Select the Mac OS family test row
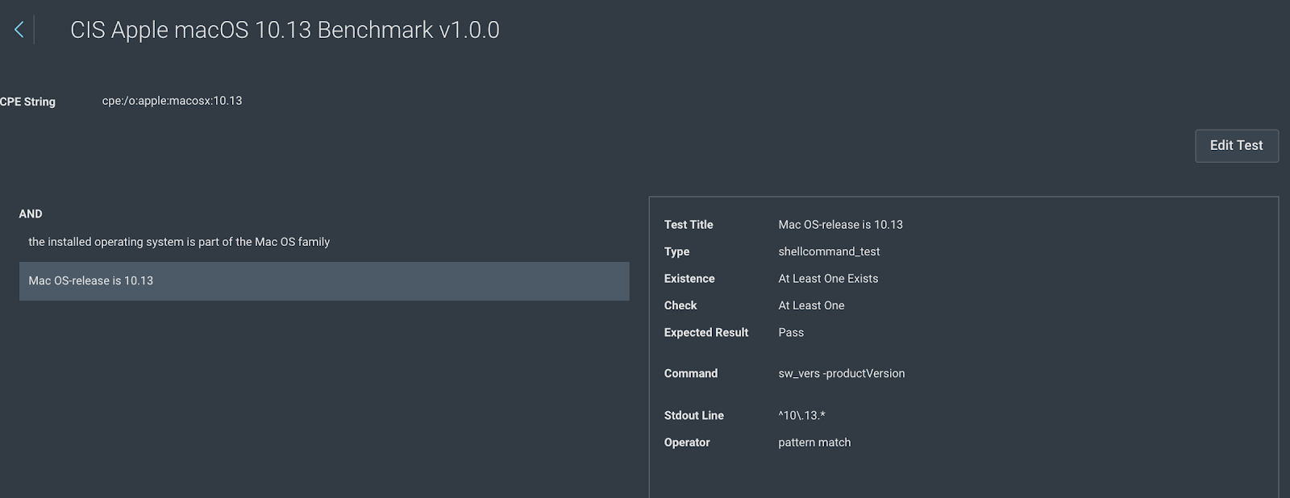The height and width of the screenshot is (498, 1290). tap(179, 242)
